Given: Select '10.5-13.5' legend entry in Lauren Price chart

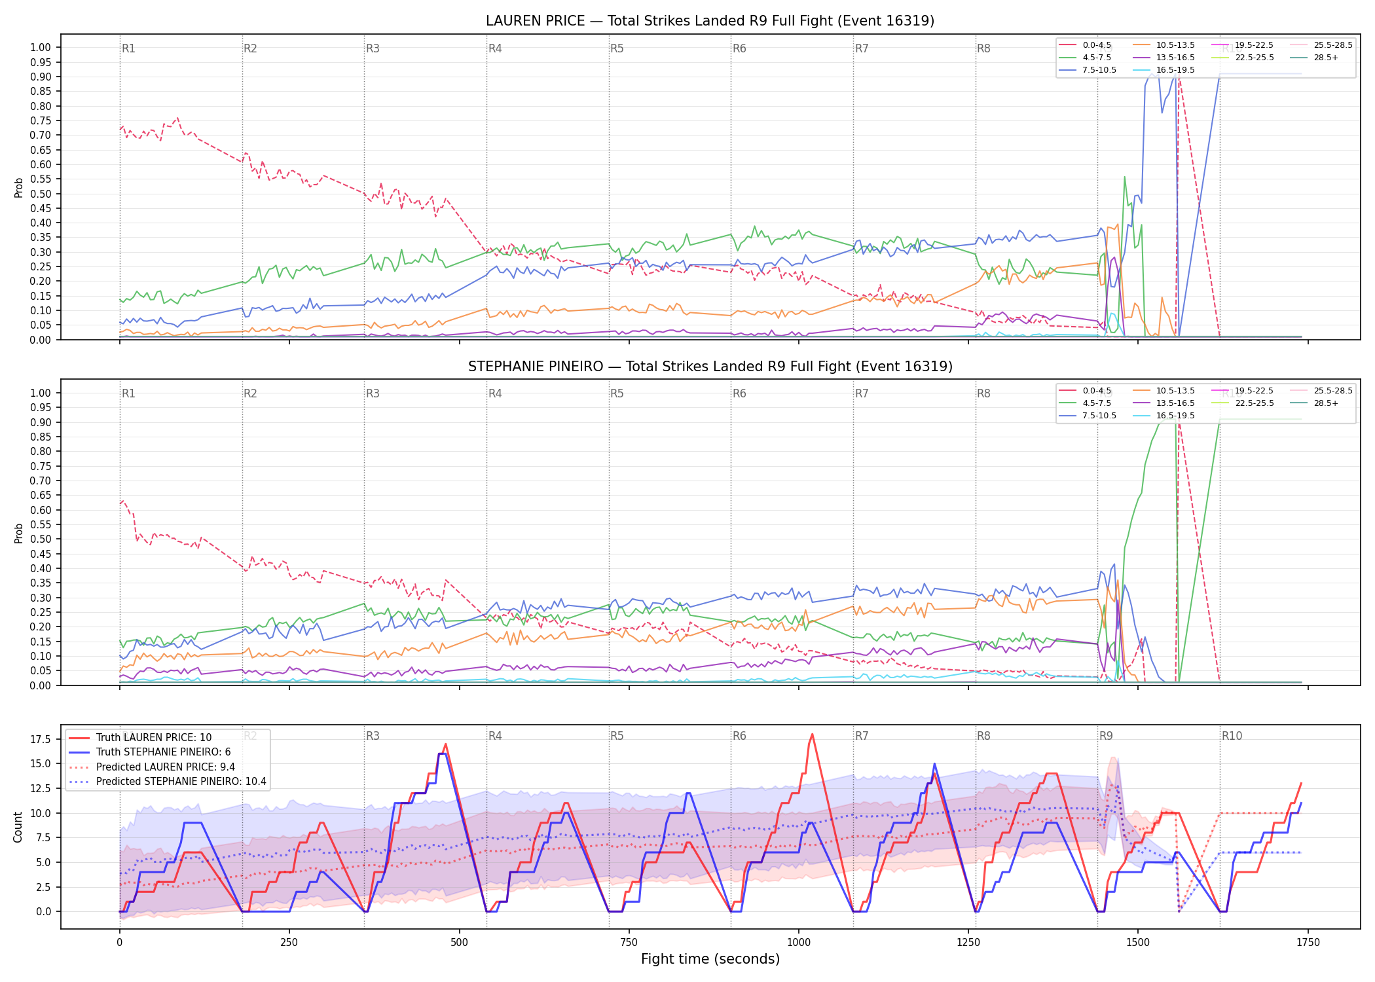Looking at the screenshot, I should coord(1164,45).
